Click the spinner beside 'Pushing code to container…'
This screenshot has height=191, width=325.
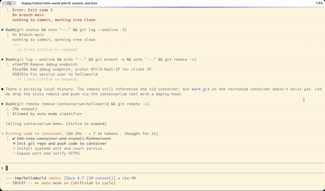[x=3, y=134]
